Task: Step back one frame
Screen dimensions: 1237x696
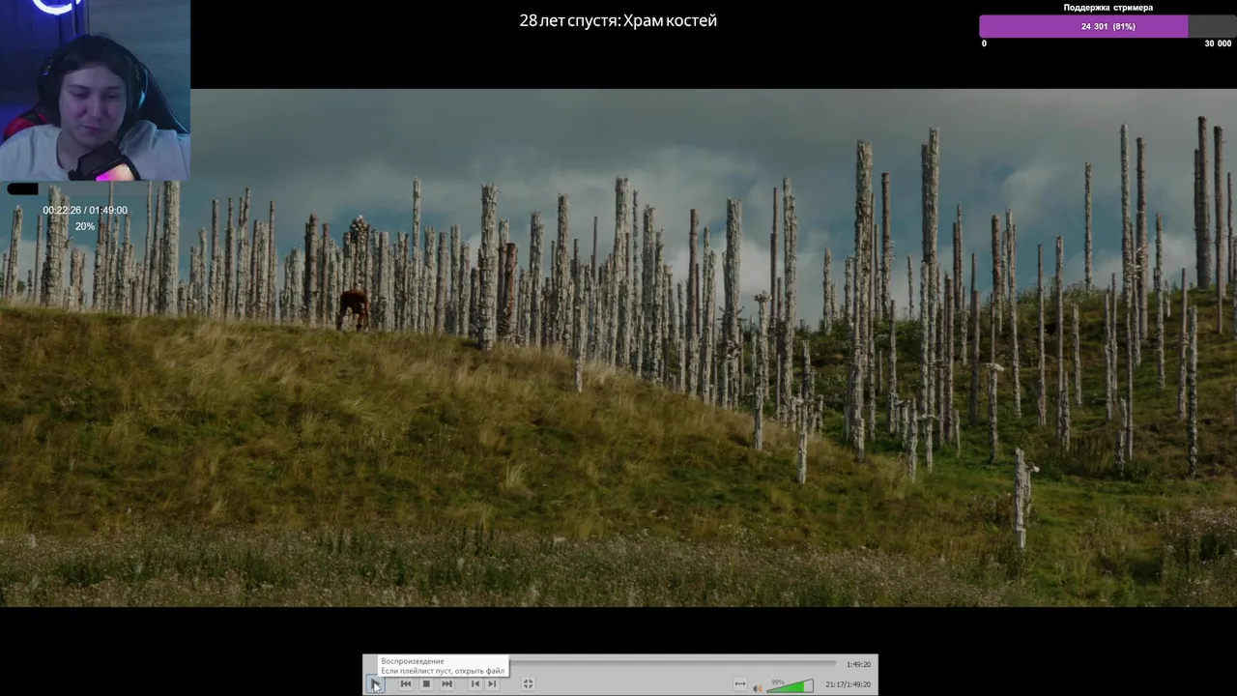Action: (475, 684)
